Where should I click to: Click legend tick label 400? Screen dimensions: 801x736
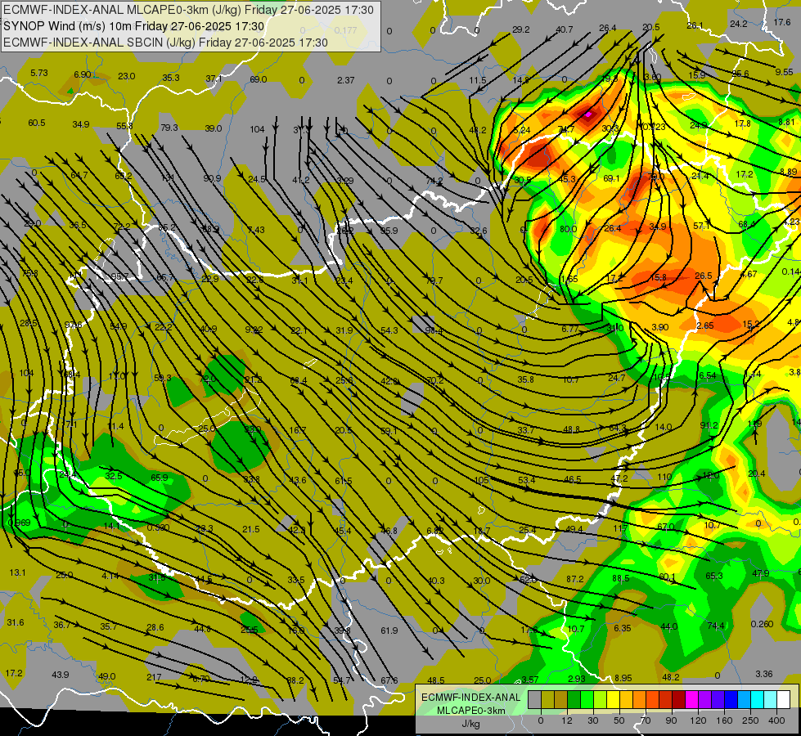pyautogui.click(x=776, y=720)
